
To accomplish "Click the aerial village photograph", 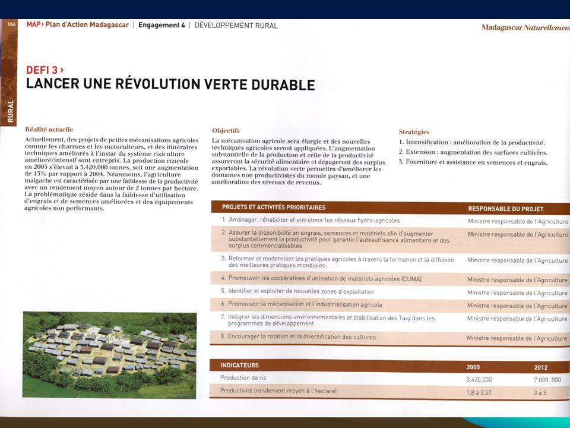I will (x=109, y=355).
